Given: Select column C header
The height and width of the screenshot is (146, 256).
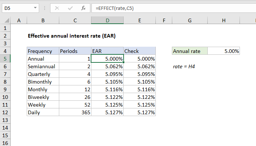Looking at the screenshot, I should pyautogui.click(x=75, y=20).
